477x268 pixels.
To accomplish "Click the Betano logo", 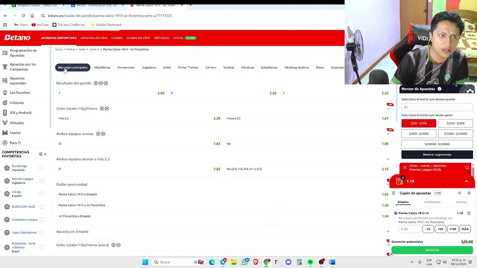I will [x=17, y=38].
